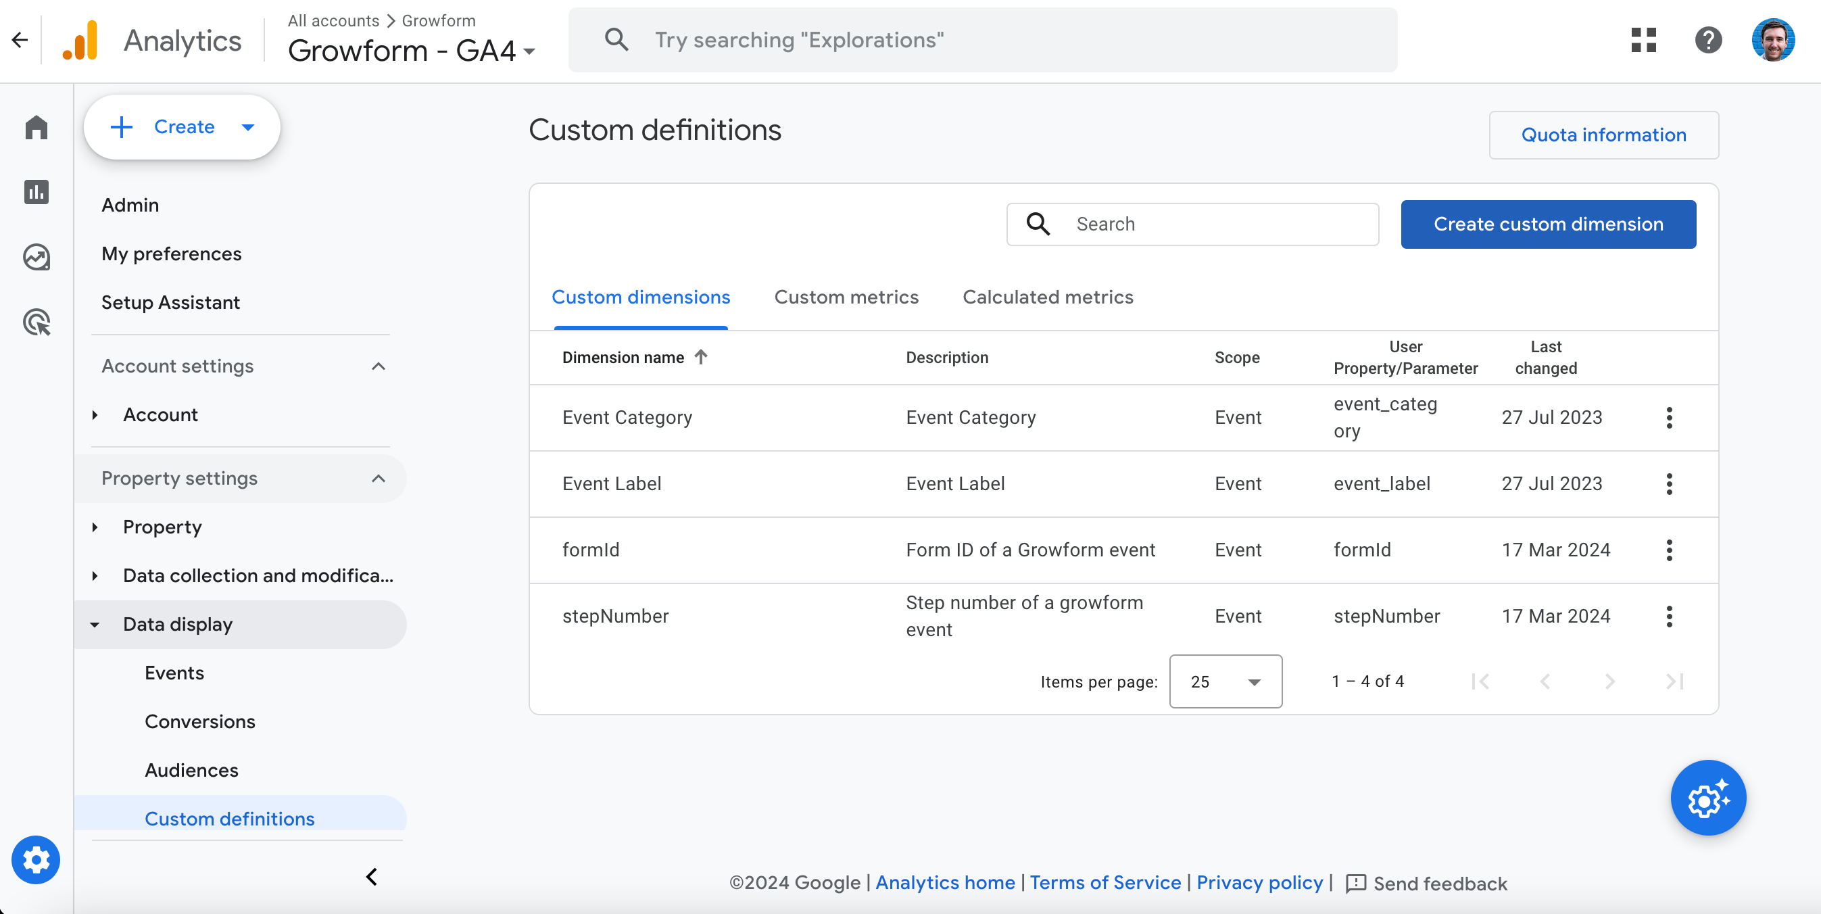Click the Event Label dimension name cell
This screenshot has width=1821, height=914.
click(x=612, y=484)
